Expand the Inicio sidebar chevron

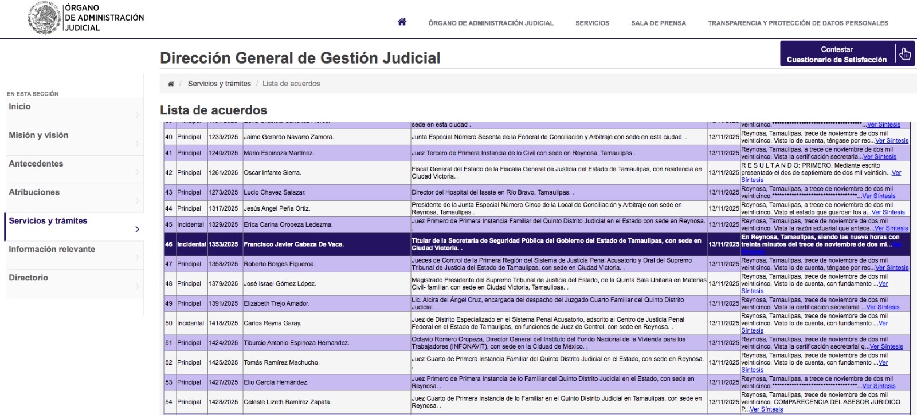pos(137,115)
